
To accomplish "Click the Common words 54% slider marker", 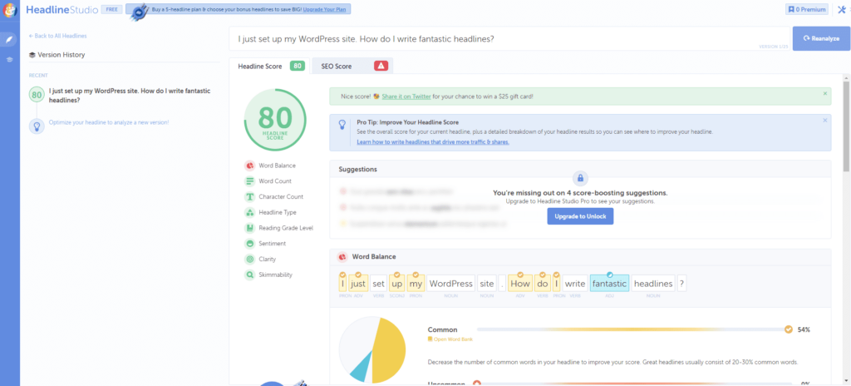I will (x=788, y=329).
